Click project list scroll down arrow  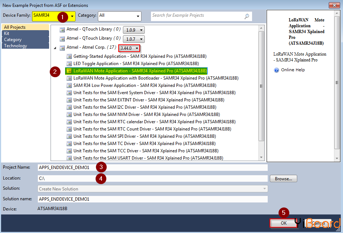pyautogui.click(x=261, y=157)
